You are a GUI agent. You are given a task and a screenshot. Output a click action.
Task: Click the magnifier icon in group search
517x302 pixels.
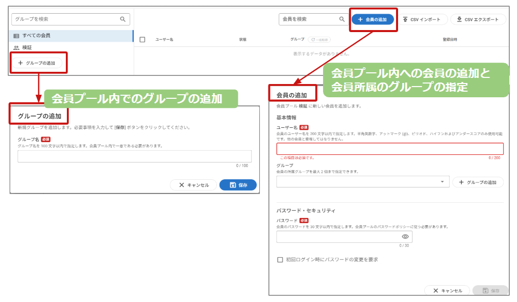pos(122,19)
